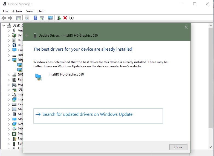Click the blue Help question mark icon
Screen dimensions: 214x156
click(35, 18)
